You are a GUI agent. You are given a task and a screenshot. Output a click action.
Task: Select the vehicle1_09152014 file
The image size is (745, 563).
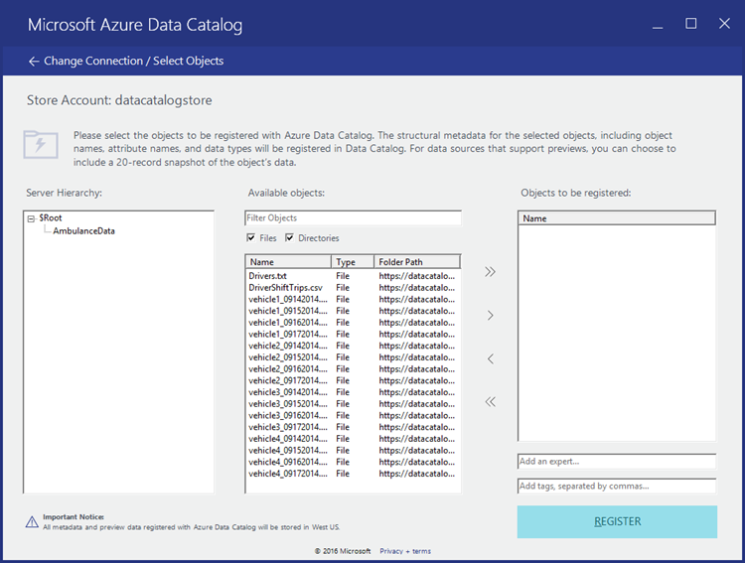tap(352, 311)
